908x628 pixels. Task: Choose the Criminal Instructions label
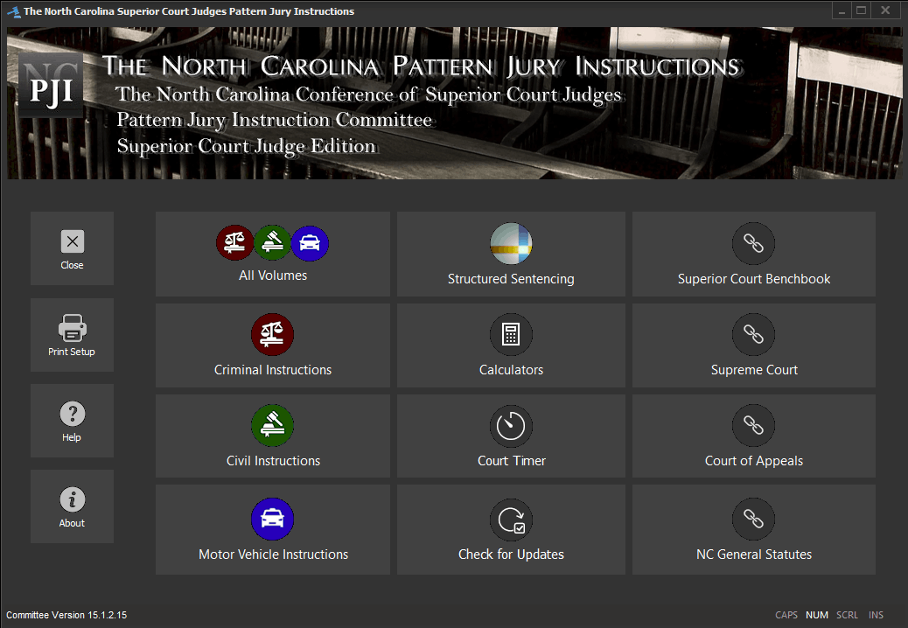click(x=273, y=370)
